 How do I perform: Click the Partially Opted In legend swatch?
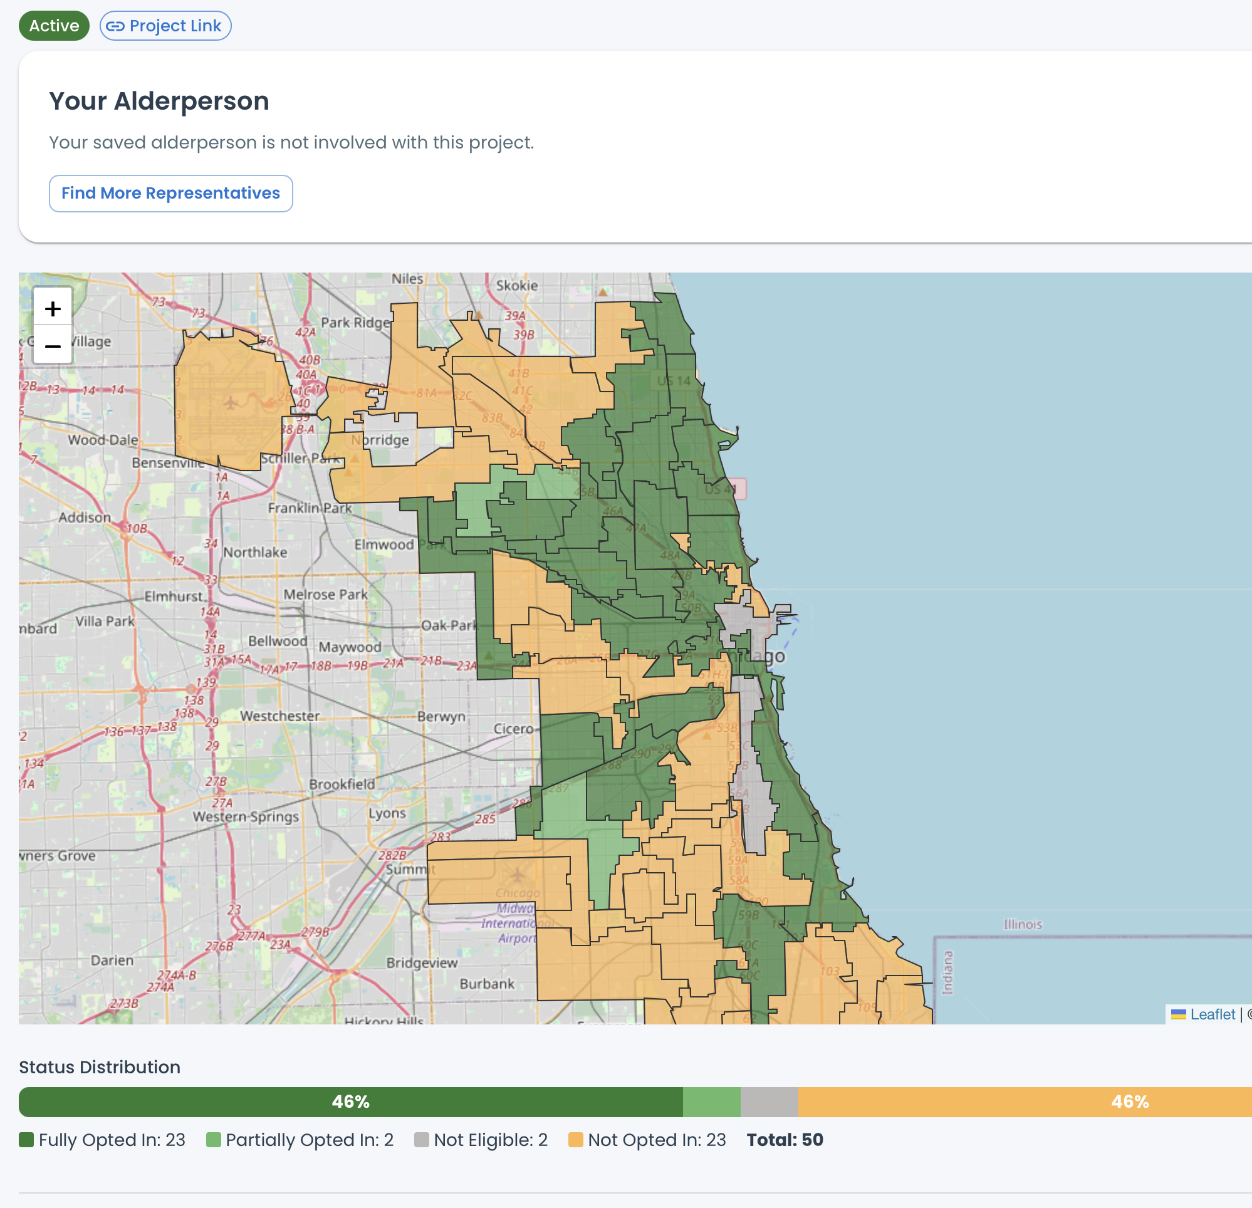click(x=213, y=1140)
